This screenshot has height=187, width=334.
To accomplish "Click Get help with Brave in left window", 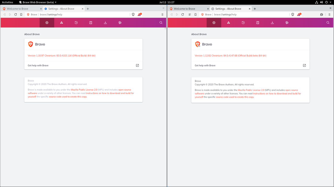I will [38, 65].
